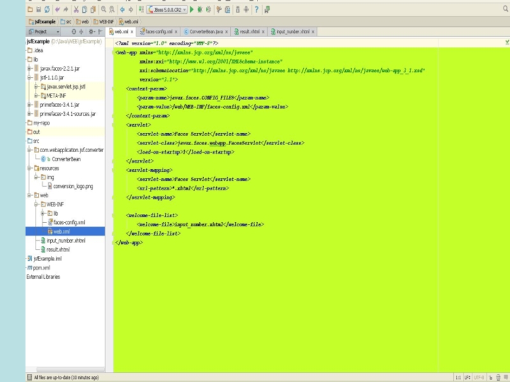Click the Run button in the toolbar
510x382 pixels.
(x=191, y=10)
